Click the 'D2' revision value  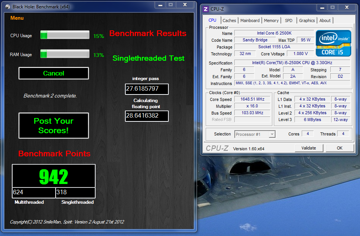(x=340, y=76)
